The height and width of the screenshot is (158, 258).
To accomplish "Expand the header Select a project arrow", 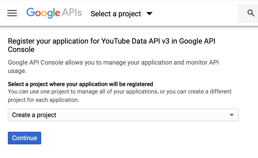I will (x=149, y=13).
